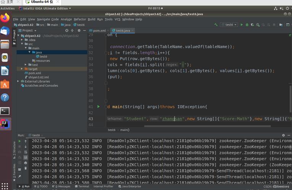Viewport: 292px width, 190px height.
Task: Open the Terminal tool window button
Action: [x=82, y=187]
